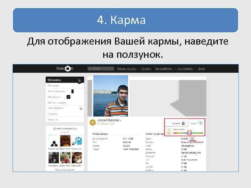Click the hexagon site logo in header
Image resolution: width=251 pixels, height=188 pixels.
click(x=68, y=69)
